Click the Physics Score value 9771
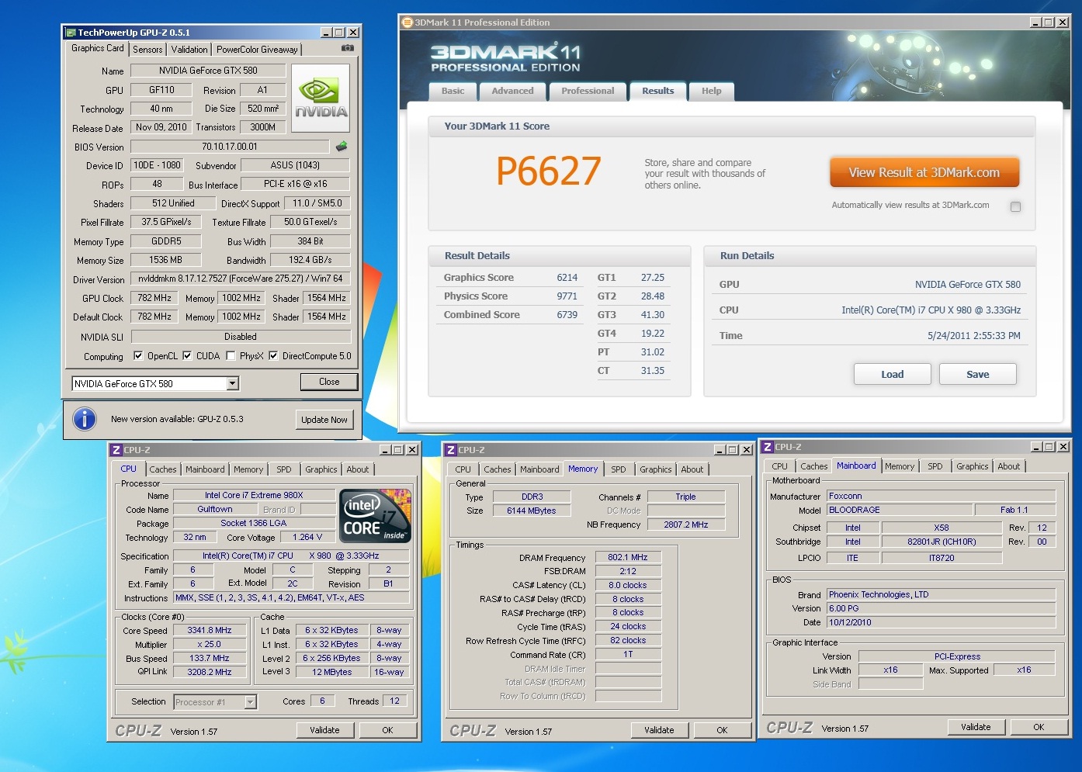This screenshot has height=772, width=1082. pyautogui.click(x=567, y=296)
